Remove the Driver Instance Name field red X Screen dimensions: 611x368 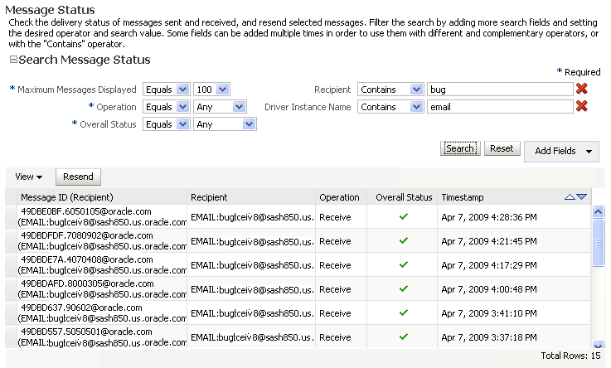[582, 106]
